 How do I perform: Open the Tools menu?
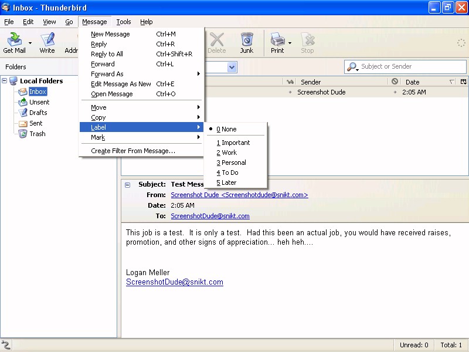tap(124, 22)
